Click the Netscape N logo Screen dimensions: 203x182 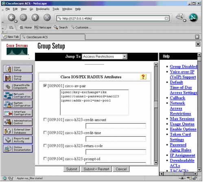tap(193, 18)
